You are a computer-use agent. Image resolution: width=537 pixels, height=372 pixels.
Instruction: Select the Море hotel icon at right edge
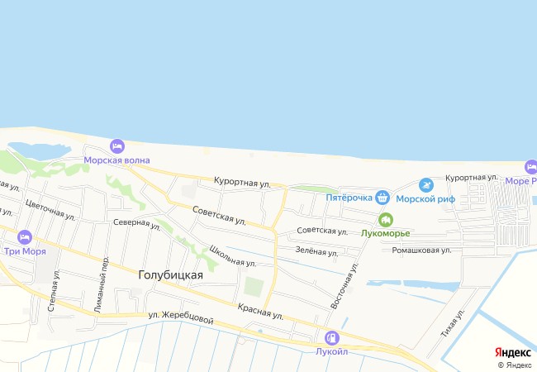(531, 167)
